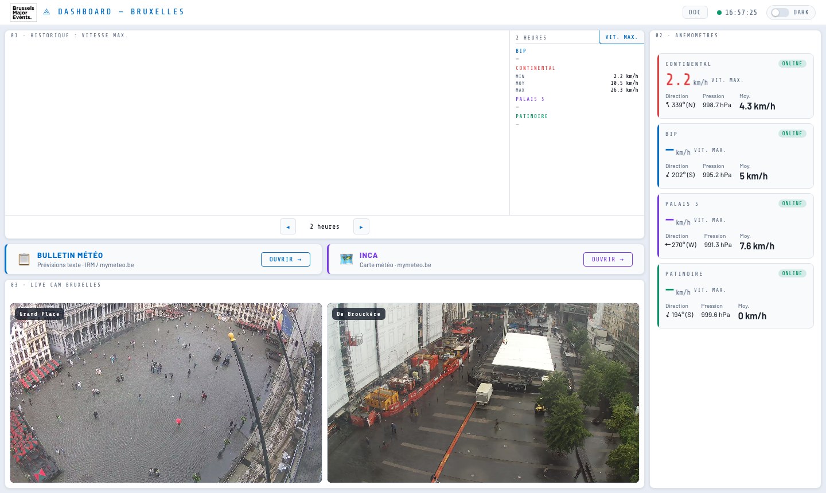Click the DASHBOARD – BRUXELLES title

click(x=121, y=11)
